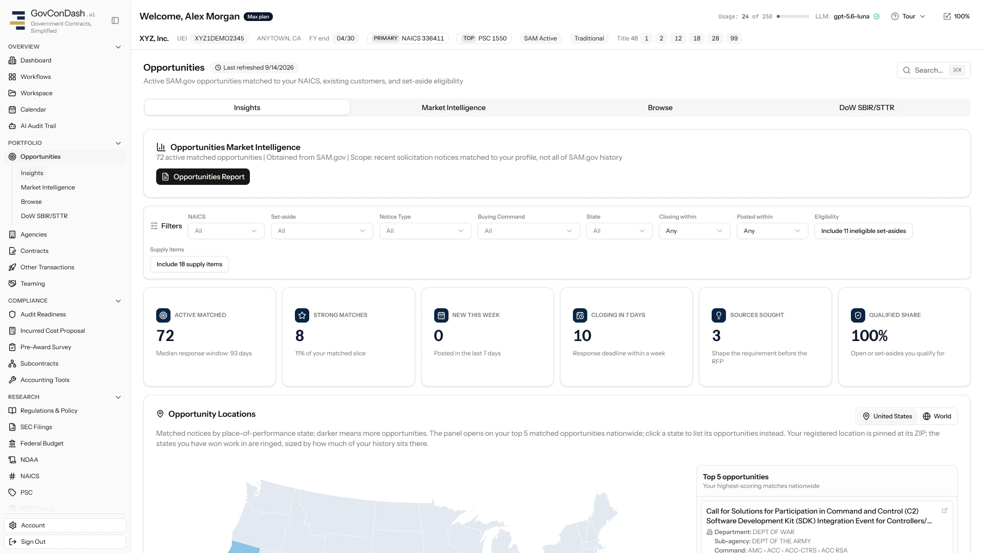Open Browse sidebar sub-item
The width and height of the screenshot is (983, 553).
(31, 202)
